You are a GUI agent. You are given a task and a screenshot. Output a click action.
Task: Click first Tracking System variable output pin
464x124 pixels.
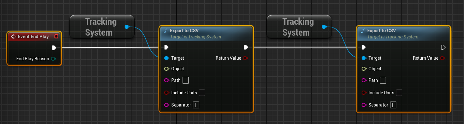click(x=127, y=27)
